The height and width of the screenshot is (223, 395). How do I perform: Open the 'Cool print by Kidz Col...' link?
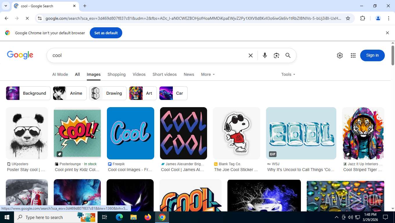click(77, 170)
